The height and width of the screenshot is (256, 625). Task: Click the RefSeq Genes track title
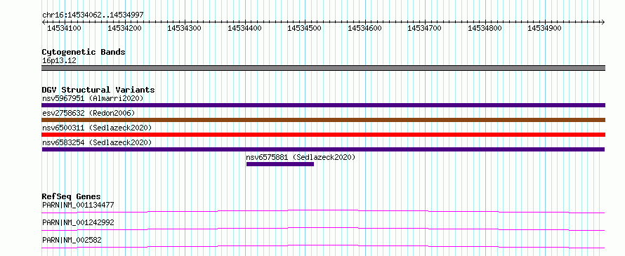point(72,196)
